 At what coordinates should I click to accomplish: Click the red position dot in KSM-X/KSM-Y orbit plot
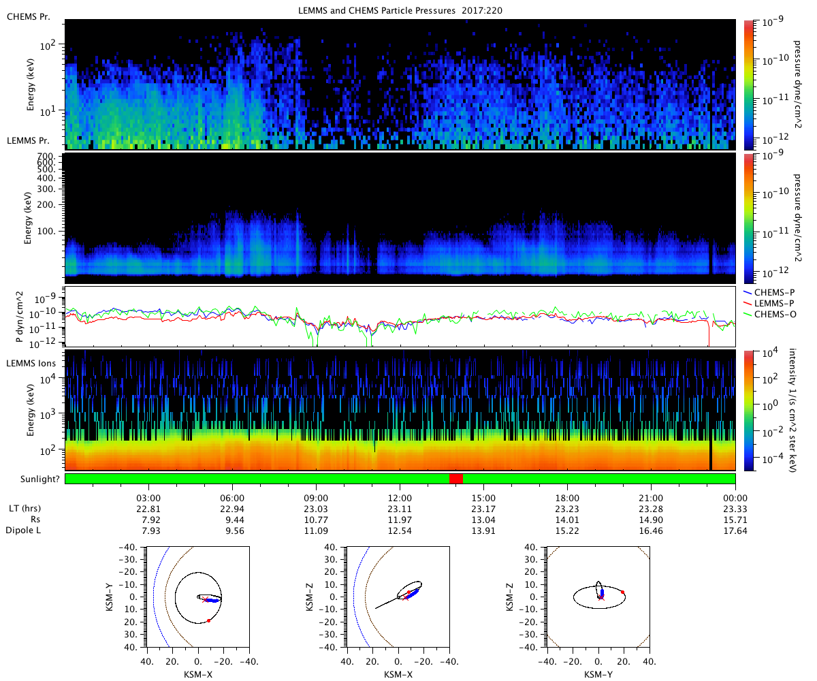click(x=208, y=620)
